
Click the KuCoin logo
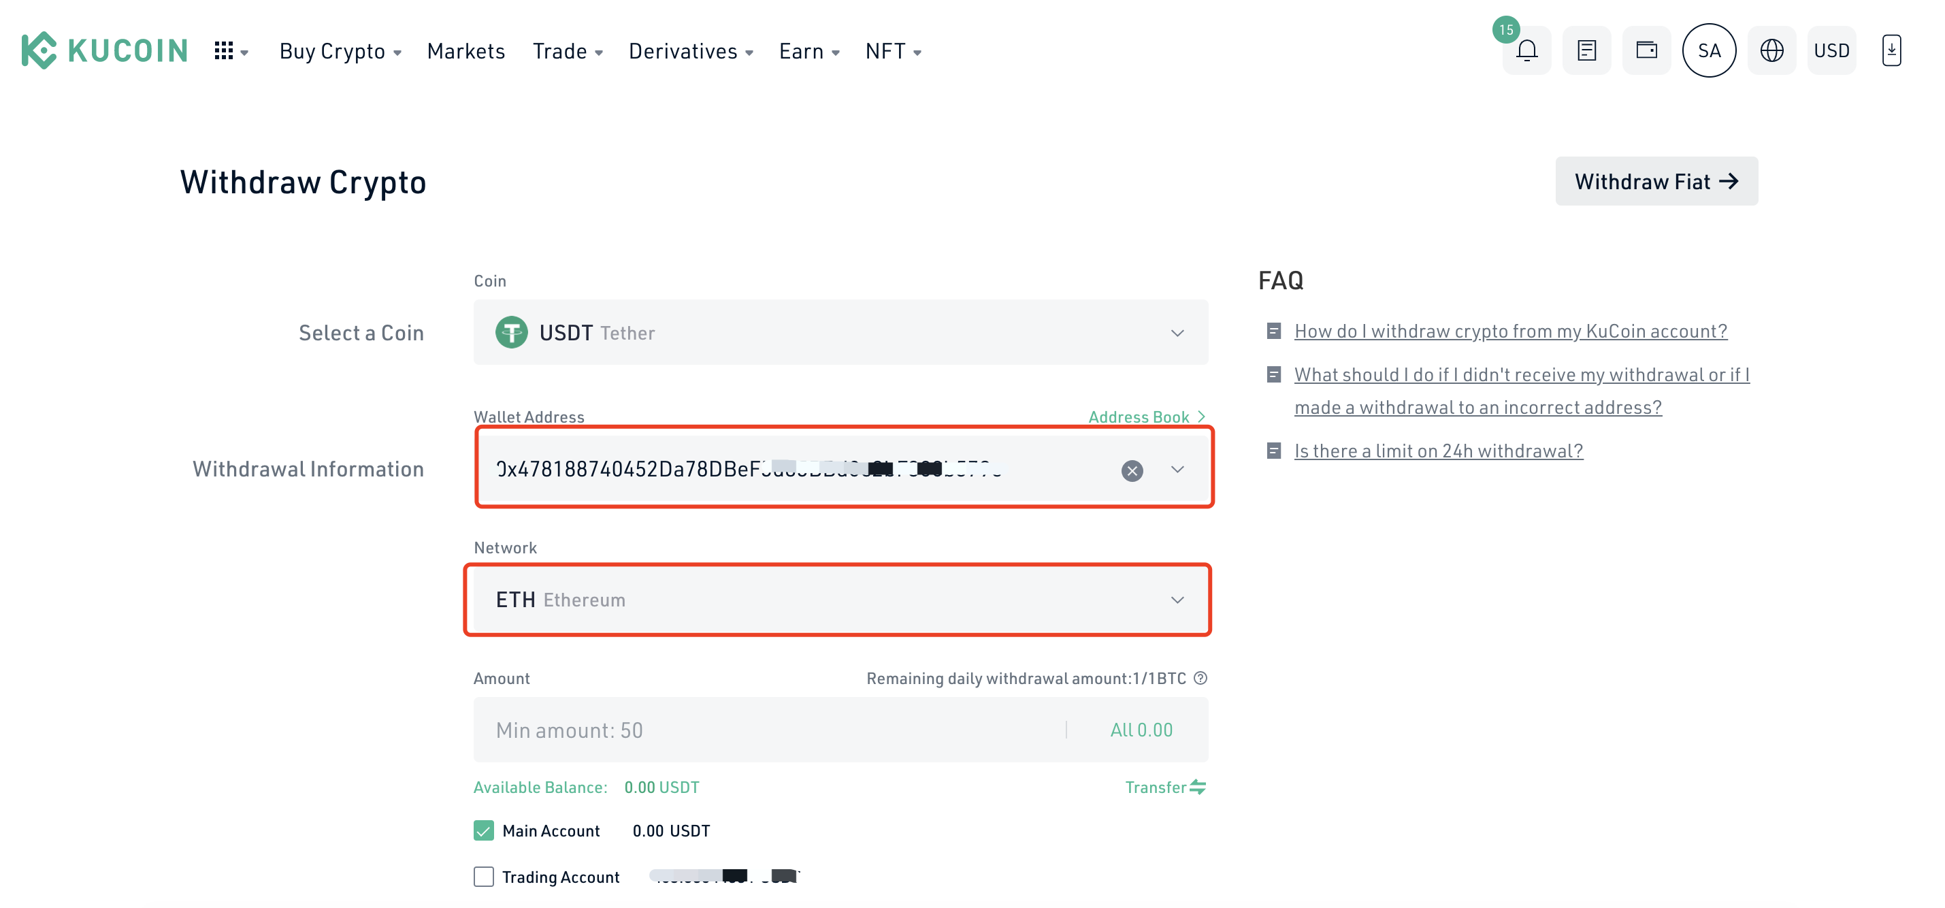pos(104,50)
